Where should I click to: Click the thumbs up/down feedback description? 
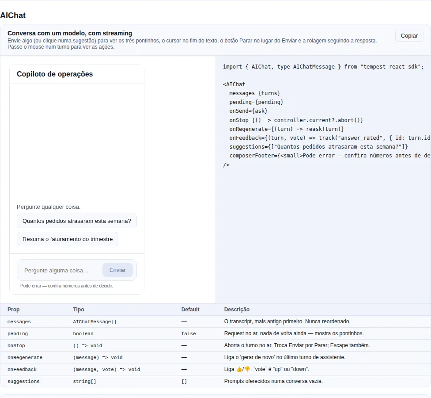coord(267,369)
